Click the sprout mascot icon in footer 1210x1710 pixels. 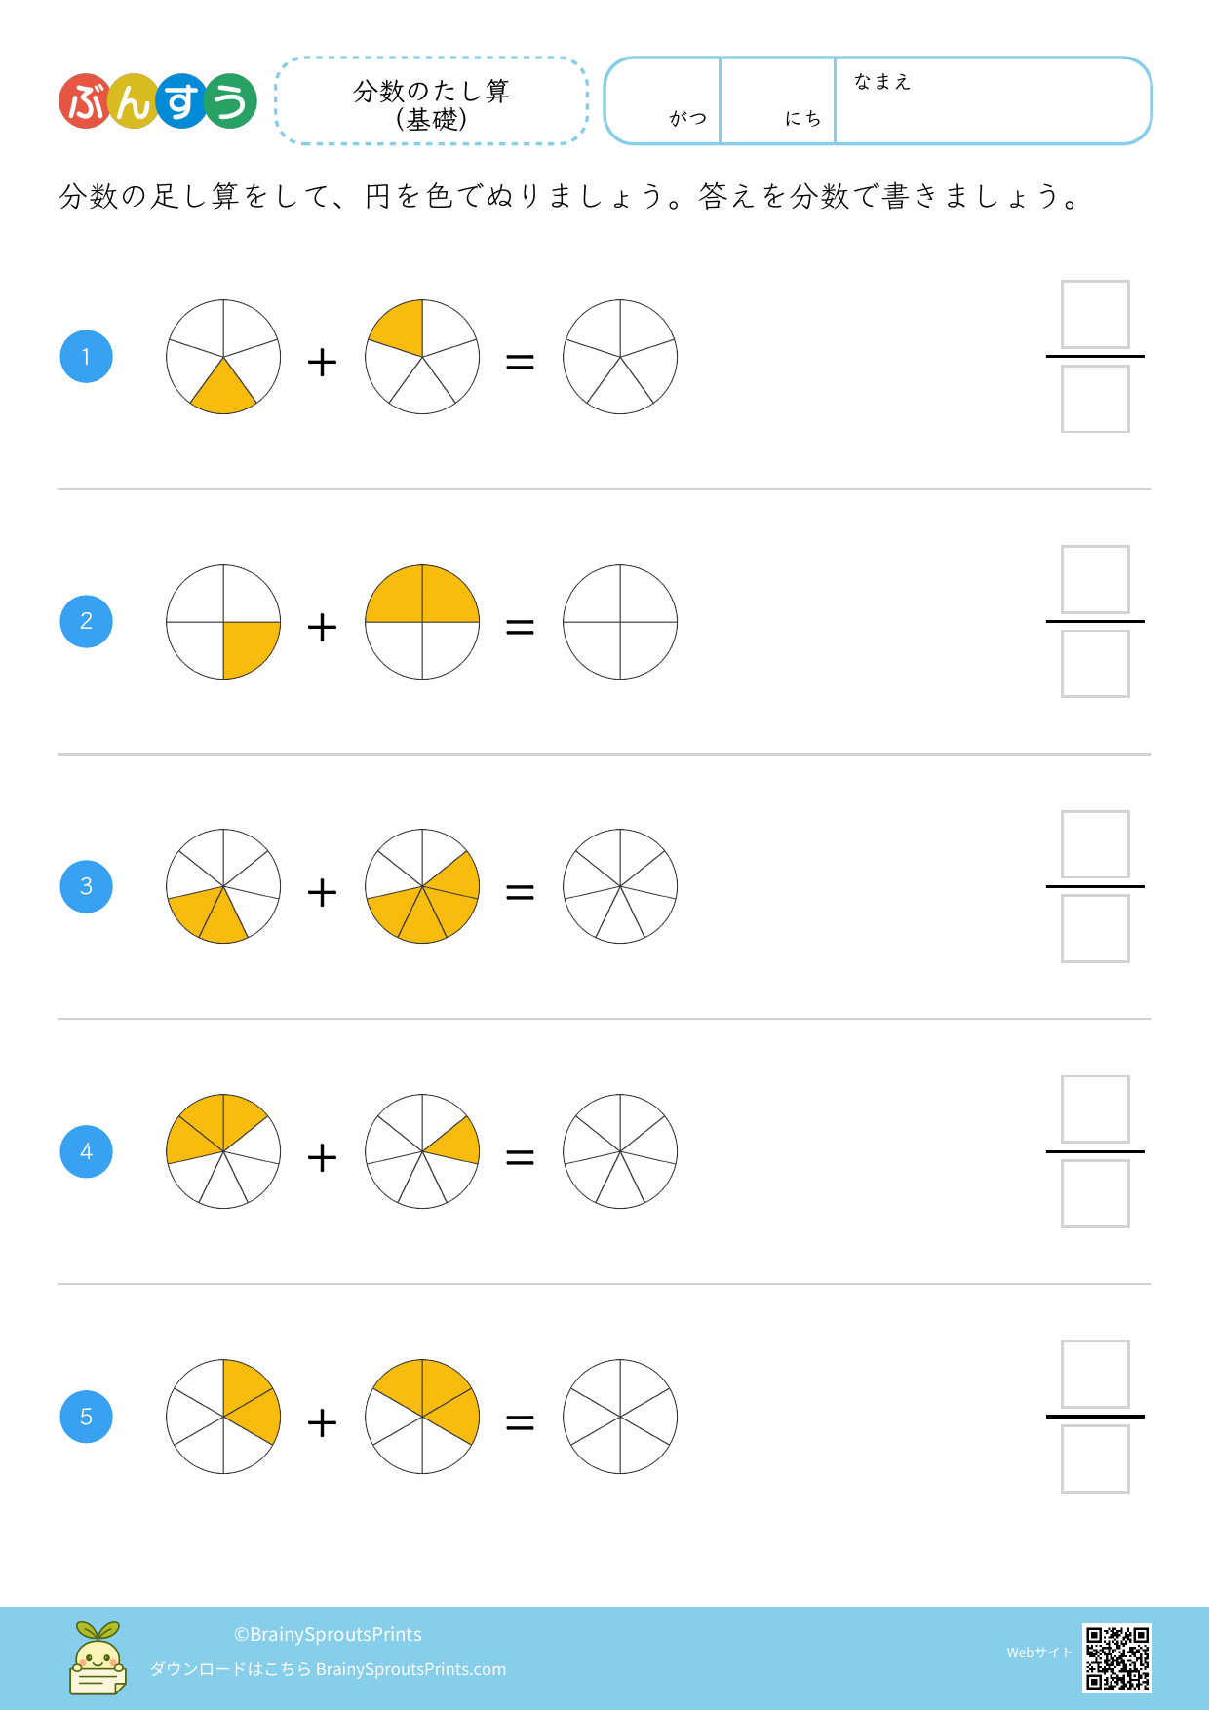point(98,1657)
